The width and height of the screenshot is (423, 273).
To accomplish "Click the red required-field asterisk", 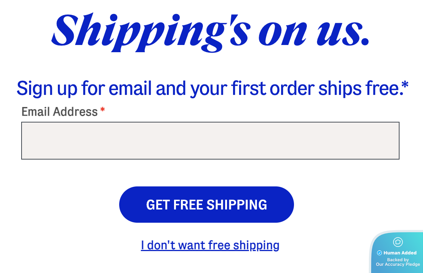I will tap(103, 110).
